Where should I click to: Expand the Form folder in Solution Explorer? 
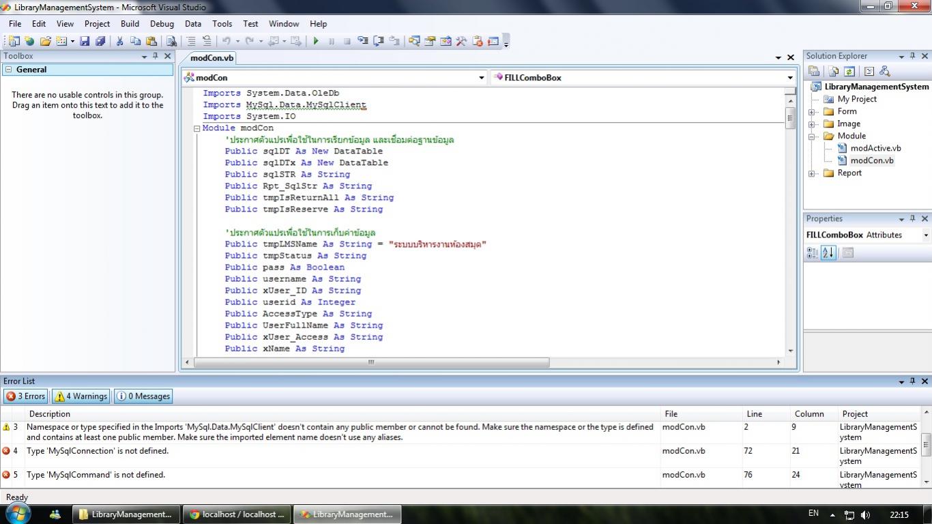pyautogui.click(x=813, y=112)
